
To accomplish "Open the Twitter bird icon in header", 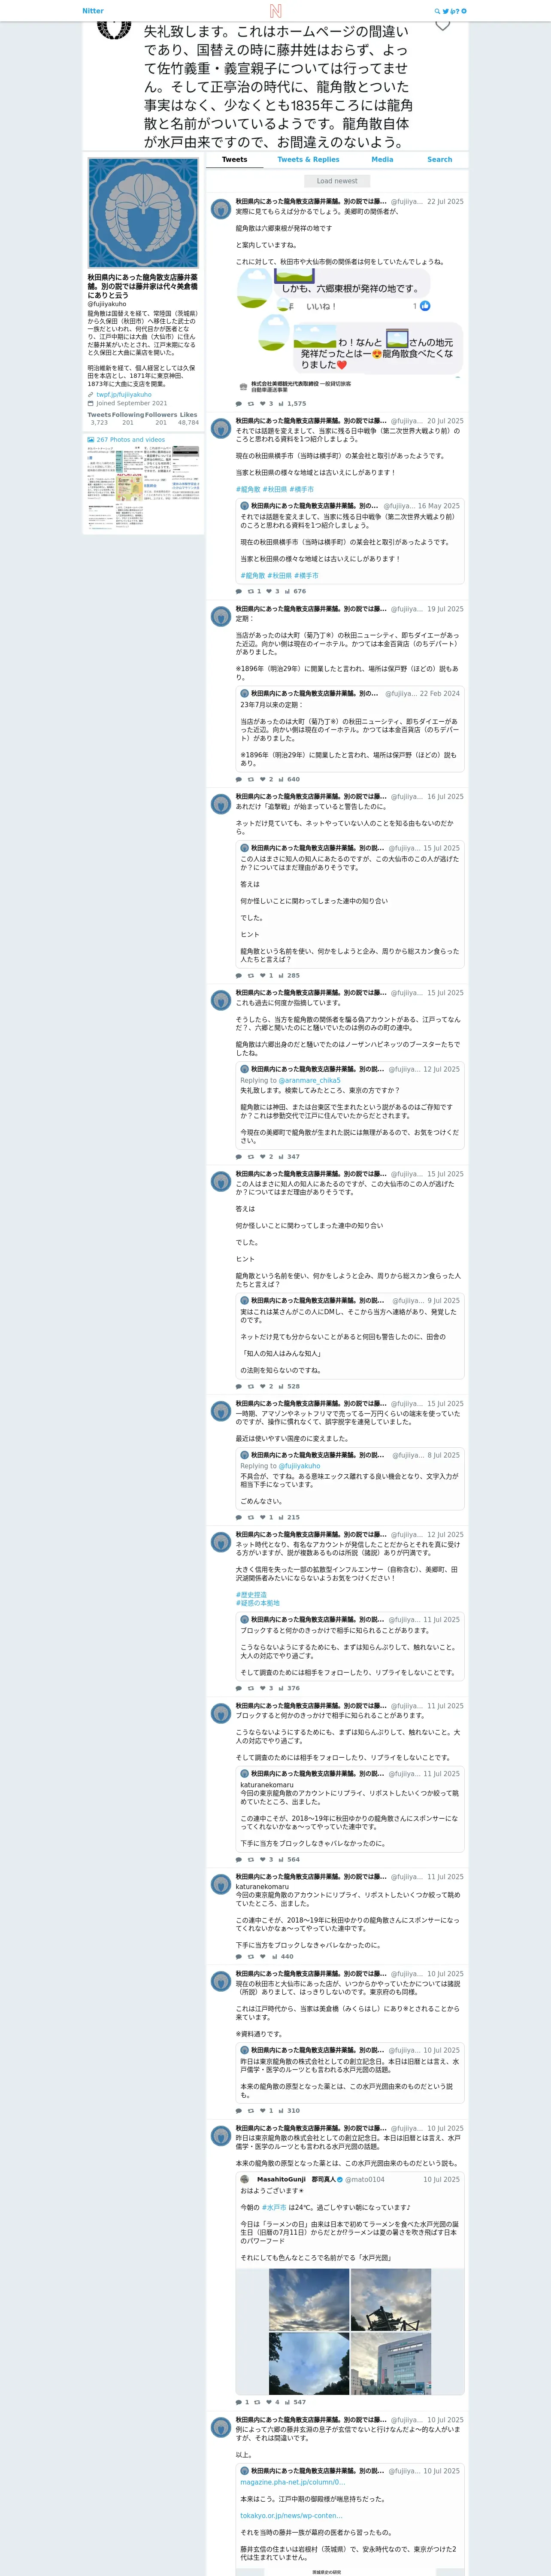I will (x=445, y=11).
